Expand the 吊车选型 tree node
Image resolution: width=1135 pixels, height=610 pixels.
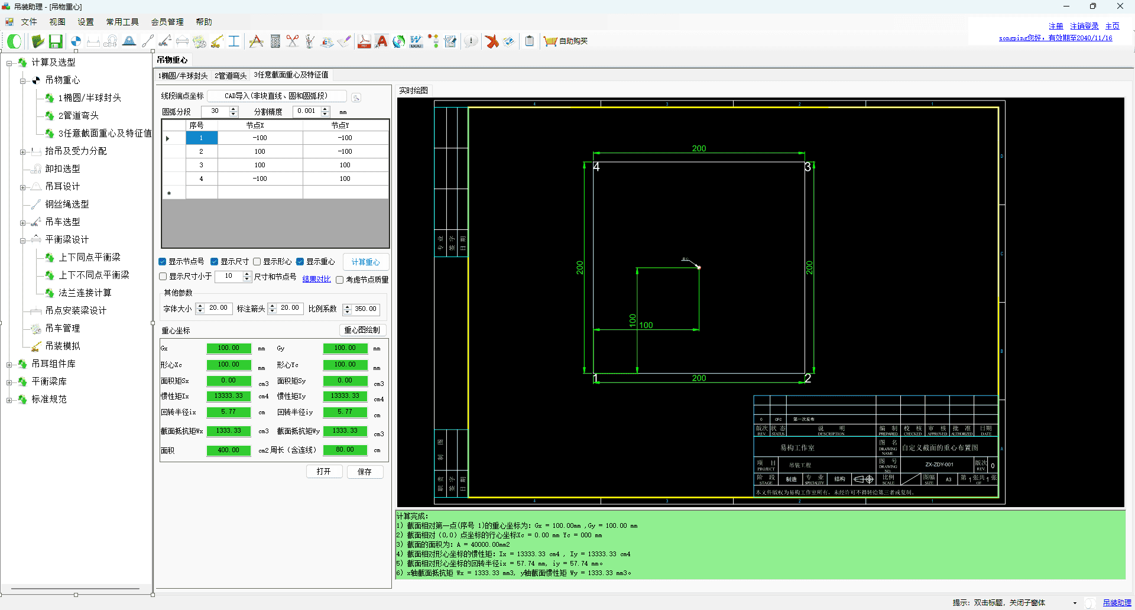[22, 223]
